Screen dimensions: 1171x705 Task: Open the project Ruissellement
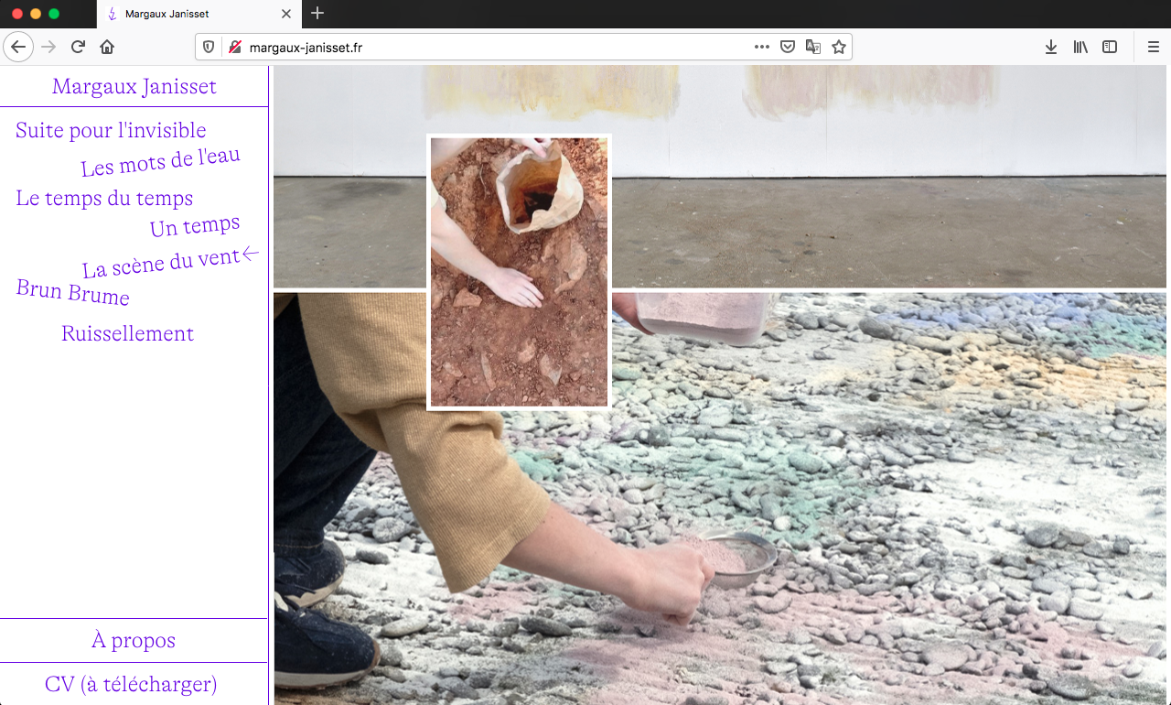click(x=127, y=333)
